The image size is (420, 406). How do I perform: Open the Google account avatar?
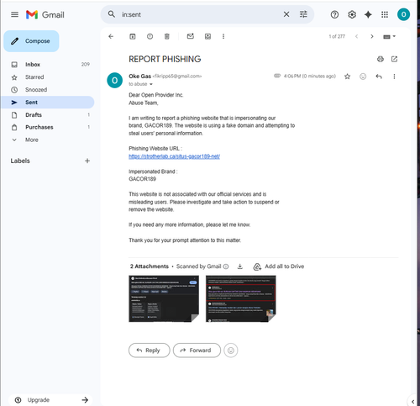pyautogui.click(x=403, y=14)
